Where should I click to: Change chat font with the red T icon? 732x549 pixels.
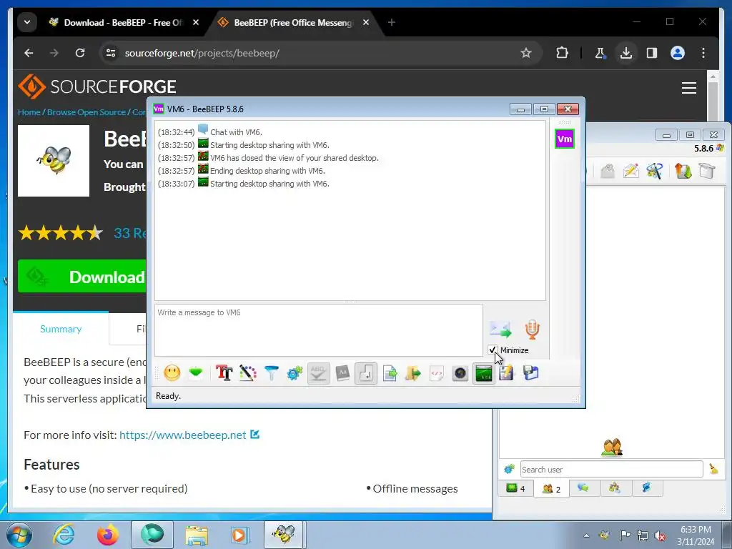(224, 373)
